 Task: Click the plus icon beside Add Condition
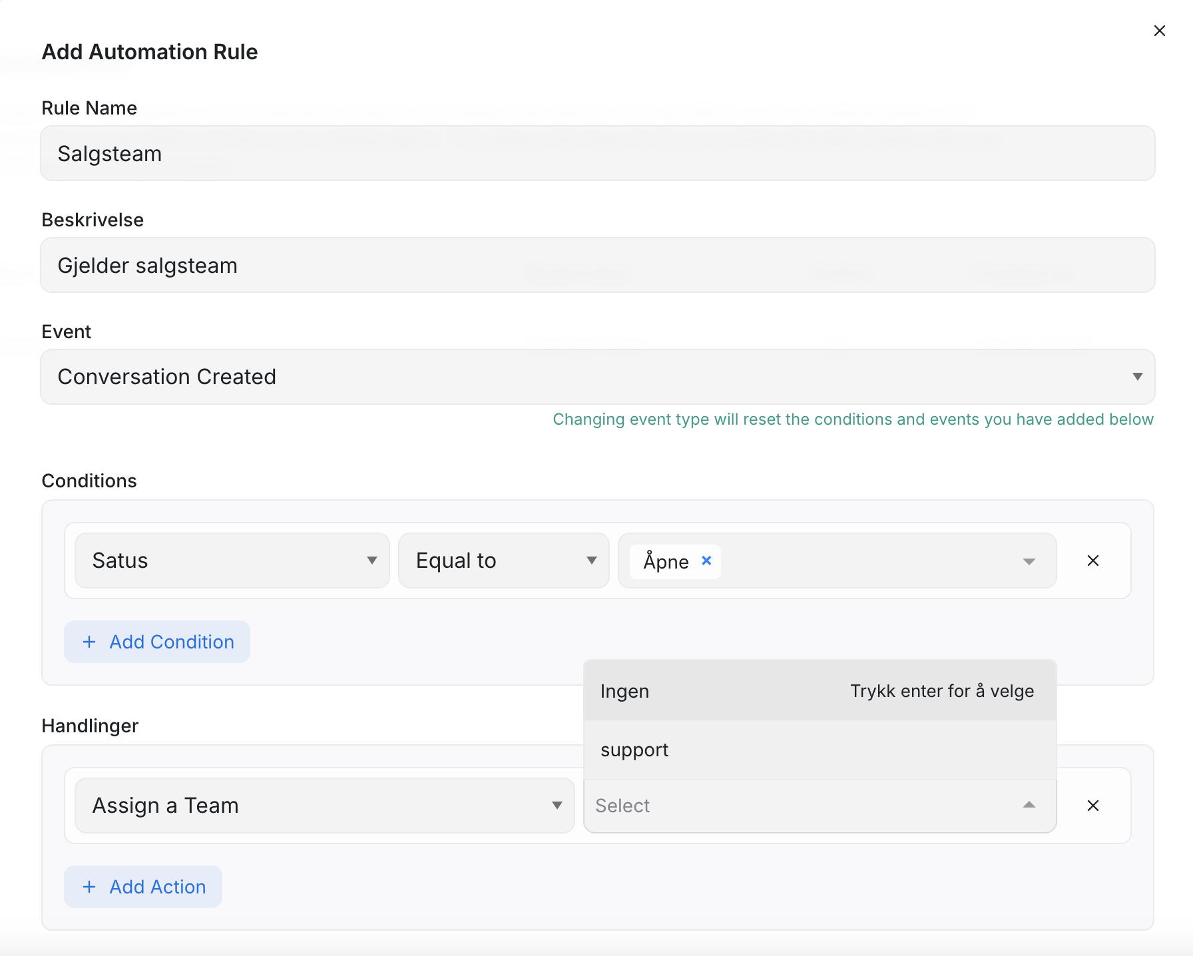89,642
